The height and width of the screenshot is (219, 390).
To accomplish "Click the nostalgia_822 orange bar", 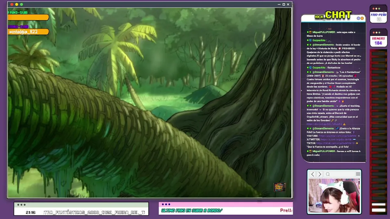I will point(28,32).
